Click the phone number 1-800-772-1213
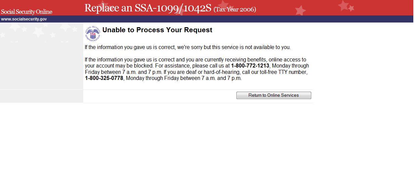This screenshot has width=415, height=178. point(250,66)
